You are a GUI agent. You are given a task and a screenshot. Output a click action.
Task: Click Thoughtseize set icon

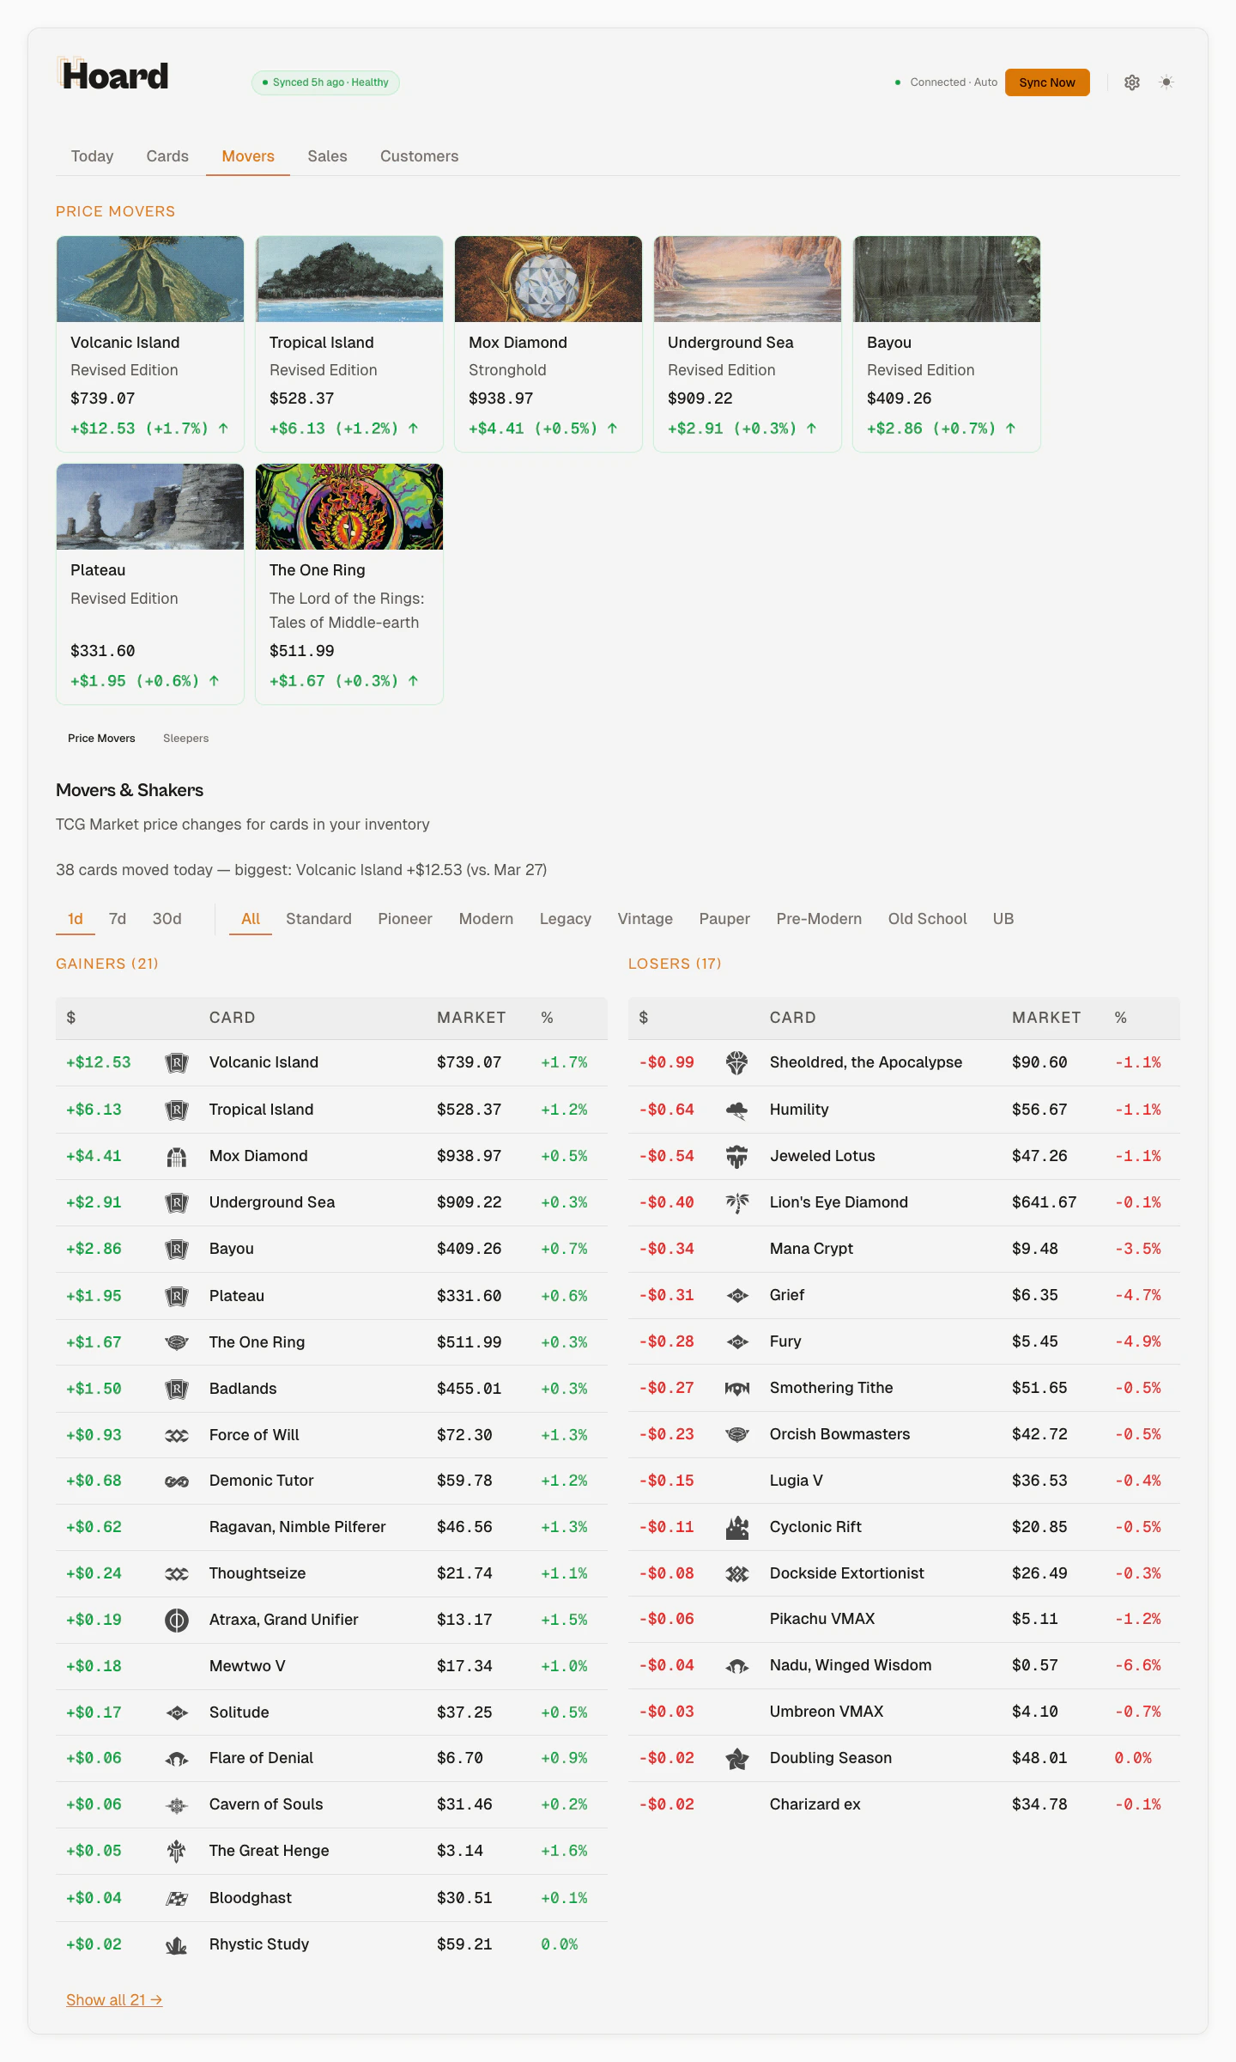177,1574
